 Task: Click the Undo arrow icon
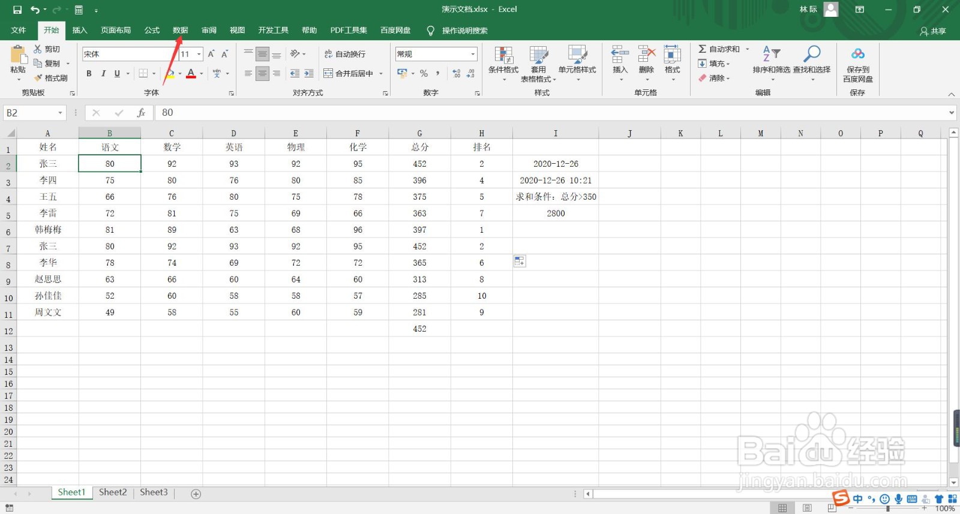tap(35, 10)
